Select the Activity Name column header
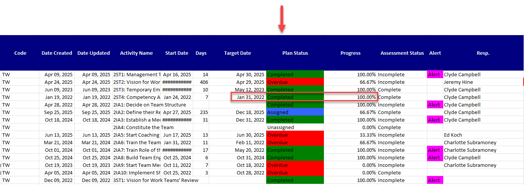The image size is (524, 185). (x=136, y=53)
